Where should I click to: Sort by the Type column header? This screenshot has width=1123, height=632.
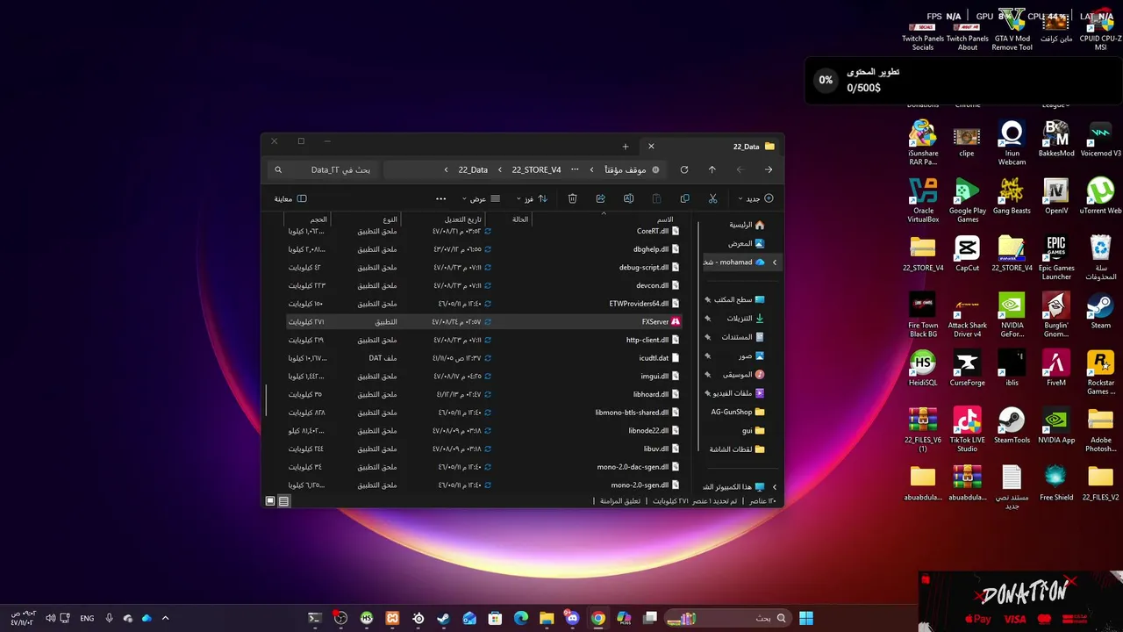pos(390,219)
